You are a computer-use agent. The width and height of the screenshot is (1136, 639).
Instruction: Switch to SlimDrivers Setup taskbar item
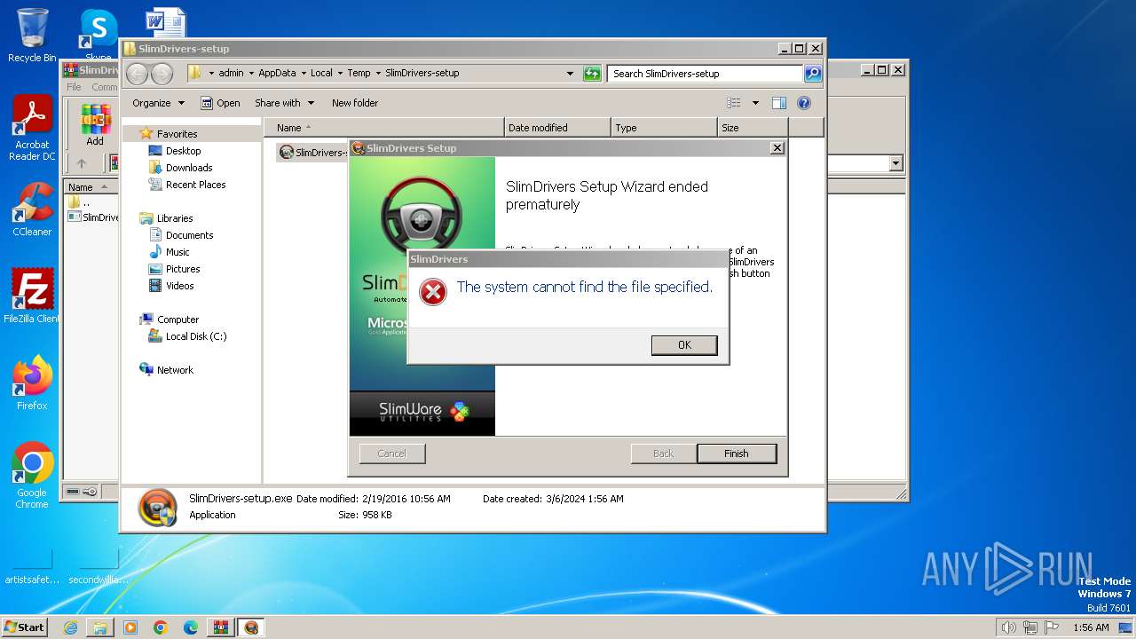251,627
